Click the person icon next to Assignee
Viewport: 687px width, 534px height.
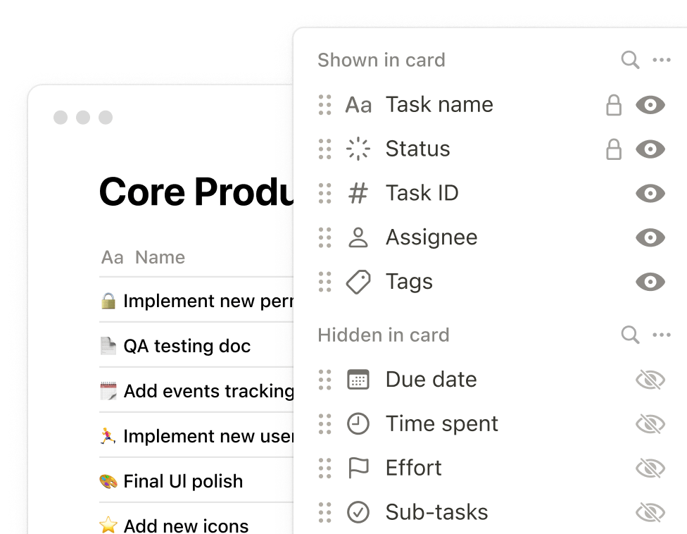[x=358, y=237]
